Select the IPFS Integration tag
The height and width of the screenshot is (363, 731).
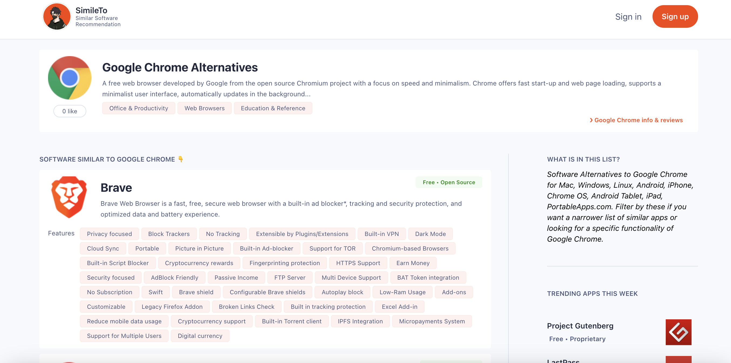(360, 321)
